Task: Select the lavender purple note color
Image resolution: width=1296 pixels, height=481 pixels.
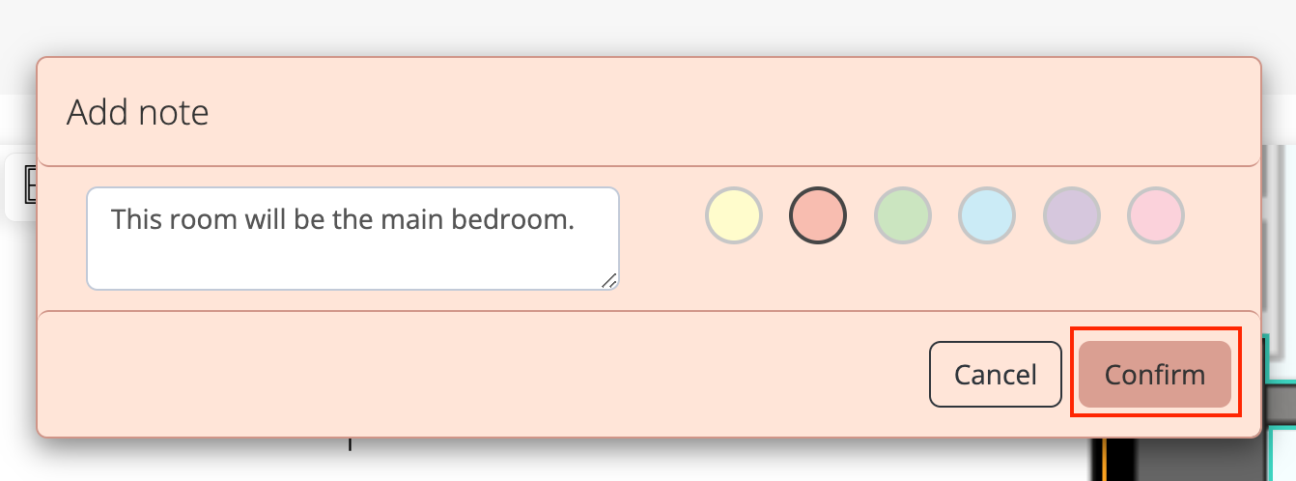Action: point(1072,214)
